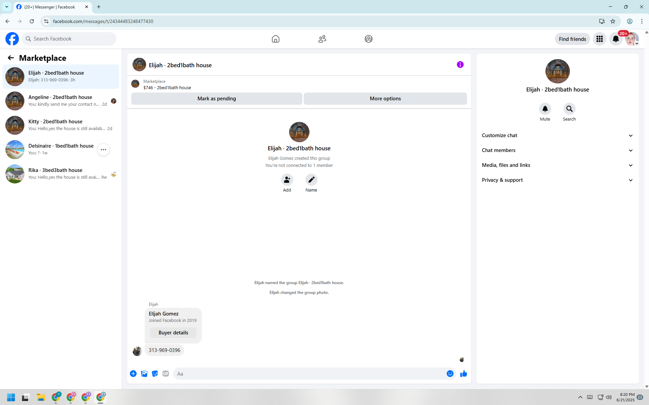The height and width of the screenshot is (405, 649).
Task: Open File Explorer from taskbar
Action: [x=41, y=397]
